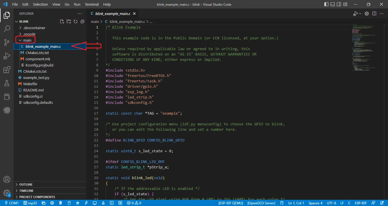This screenshot has width=388, height=206.
Task: Select current folder icon in status bar
Action: 43,203
